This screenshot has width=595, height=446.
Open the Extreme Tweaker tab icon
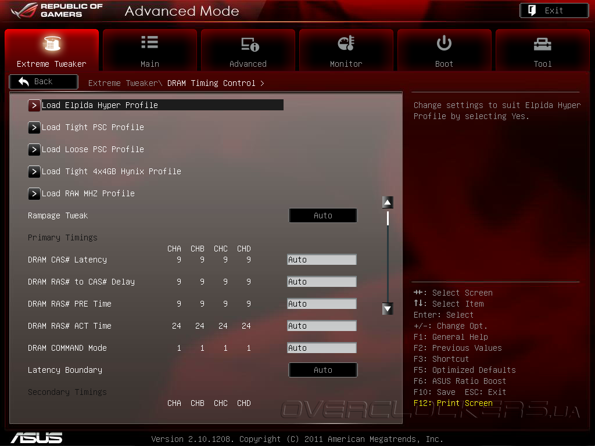[52, 43]
